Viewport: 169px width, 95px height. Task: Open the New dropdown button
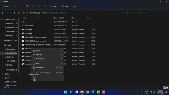[6, 6]
